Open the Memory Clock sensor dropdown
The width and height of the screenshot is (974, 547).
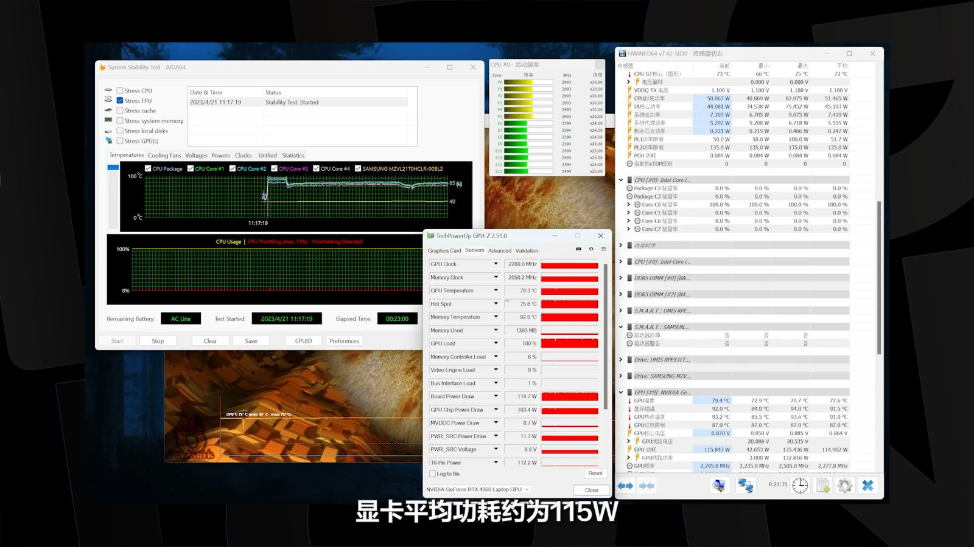496,277
